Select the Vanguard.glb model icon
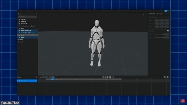This screenshot has width=187, height=105. (x=20, y=24)
